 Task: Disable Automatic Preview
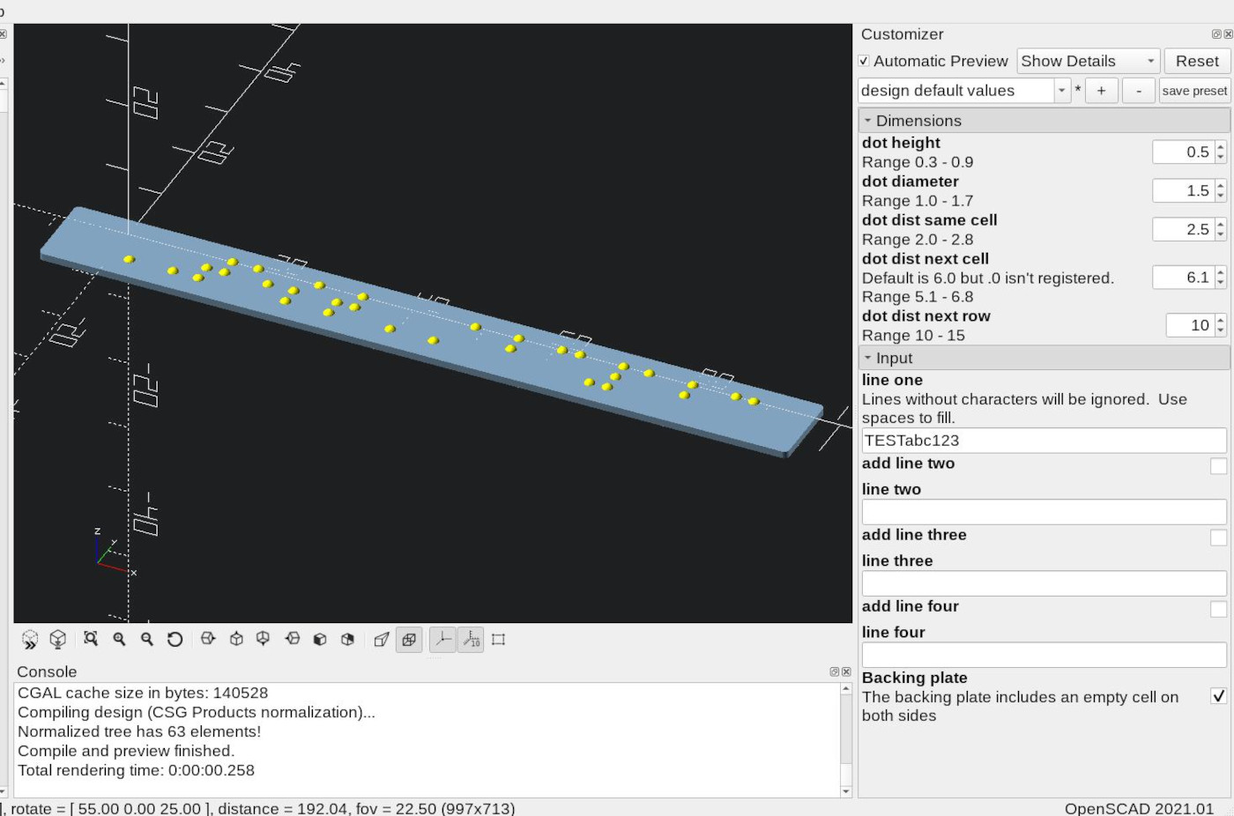tap(866, 62)
